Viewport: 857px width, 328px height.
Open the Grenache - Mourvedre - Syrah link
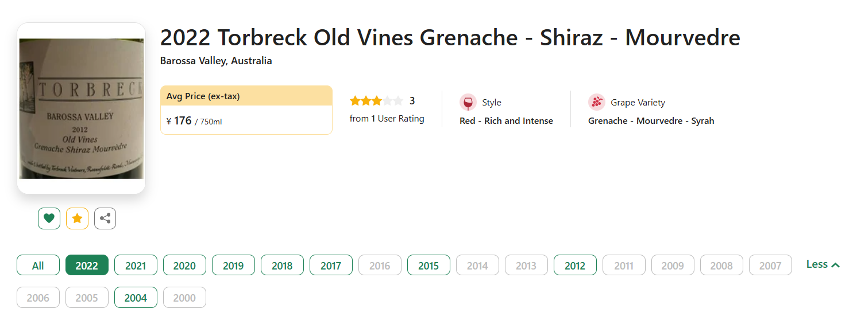(x=651, y=121)
